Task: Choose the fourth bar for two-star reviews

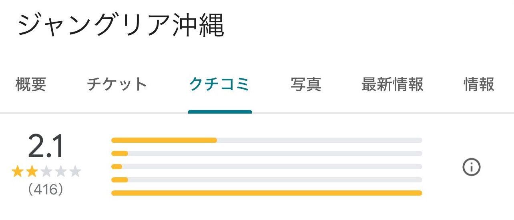Action: (x=267, y=180)
